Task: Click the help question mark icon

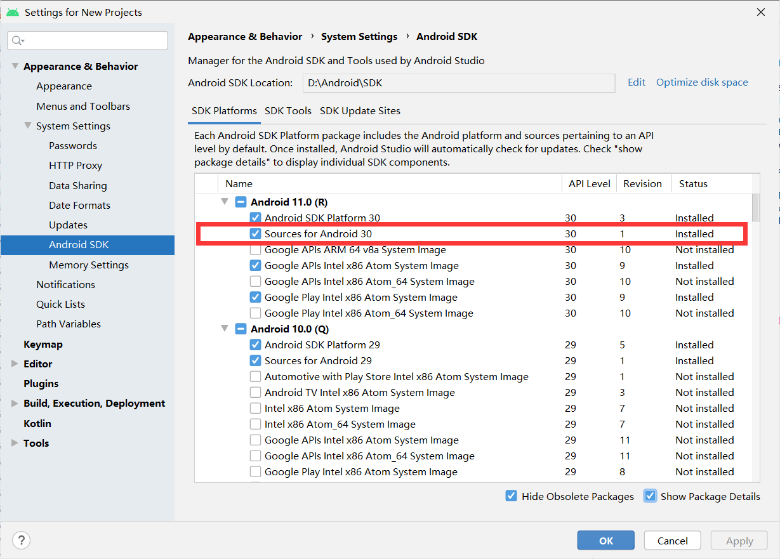Action: pos(22,541)
